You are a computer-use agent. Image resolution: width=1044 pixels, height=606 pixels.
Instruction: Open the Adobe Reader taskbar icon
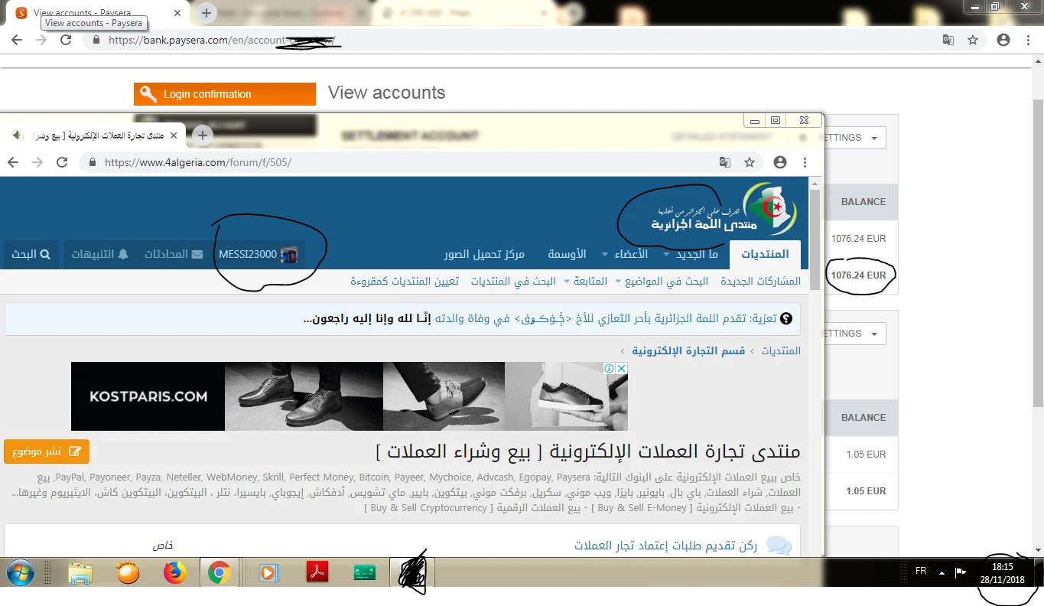(317, 572)
